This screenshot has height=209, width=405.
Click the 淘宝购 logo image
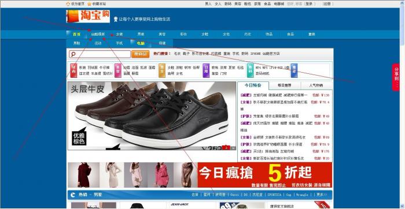click(x=88, y=17)
